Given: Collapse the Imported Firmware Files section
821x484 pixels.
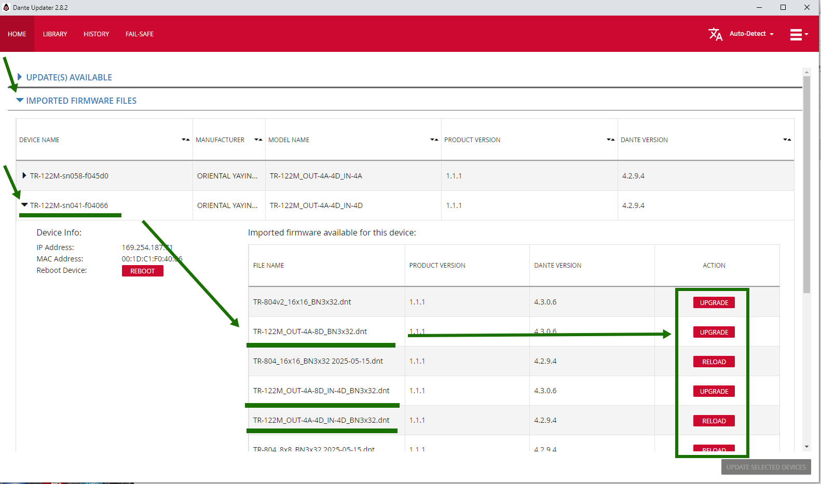Looking at the screenshot, I should [x=20, y=101].
